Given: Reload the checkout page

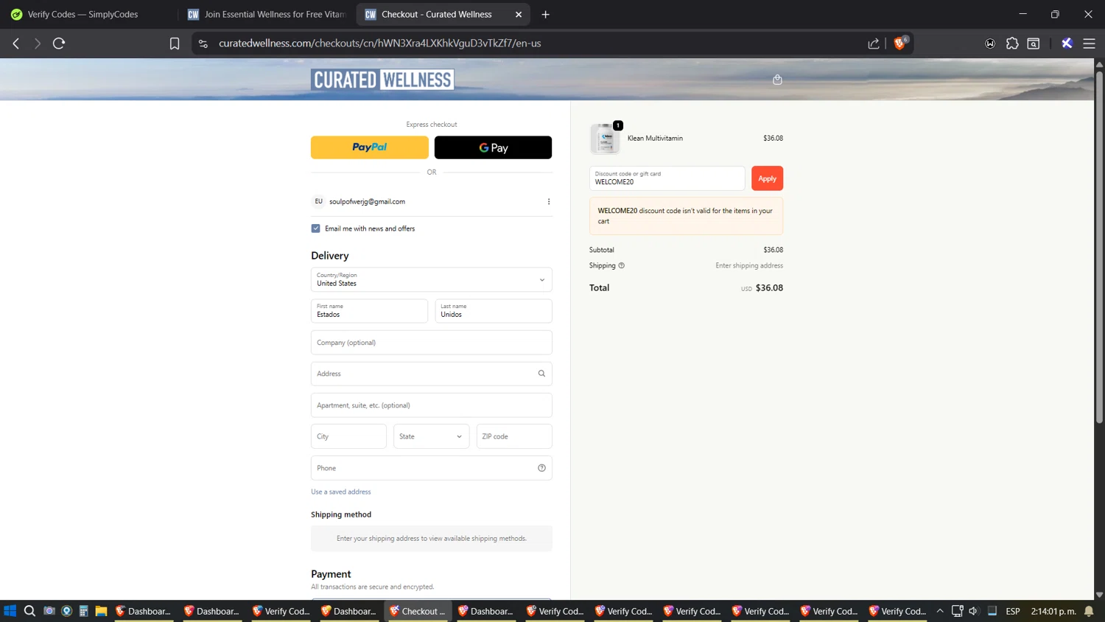Looking at the screenshot, I should click(x=59, y=43).
